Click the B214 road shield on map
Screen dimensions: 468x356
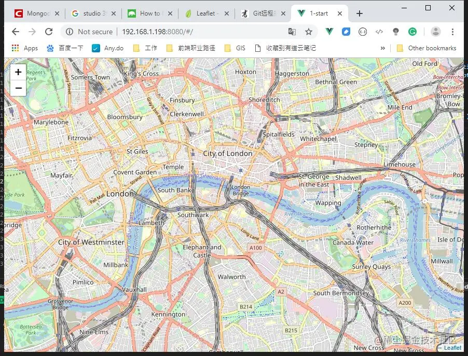pyautogui.click(x=246, y=307)
